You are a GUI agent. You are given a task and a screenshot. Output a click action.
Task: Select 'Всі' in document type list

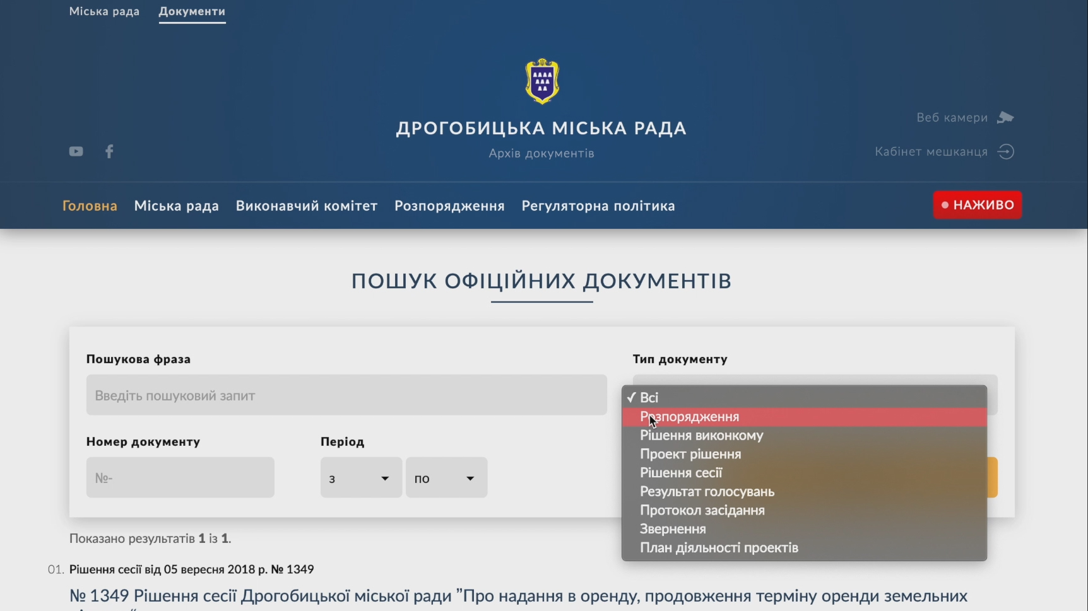[x=804, y=398]
